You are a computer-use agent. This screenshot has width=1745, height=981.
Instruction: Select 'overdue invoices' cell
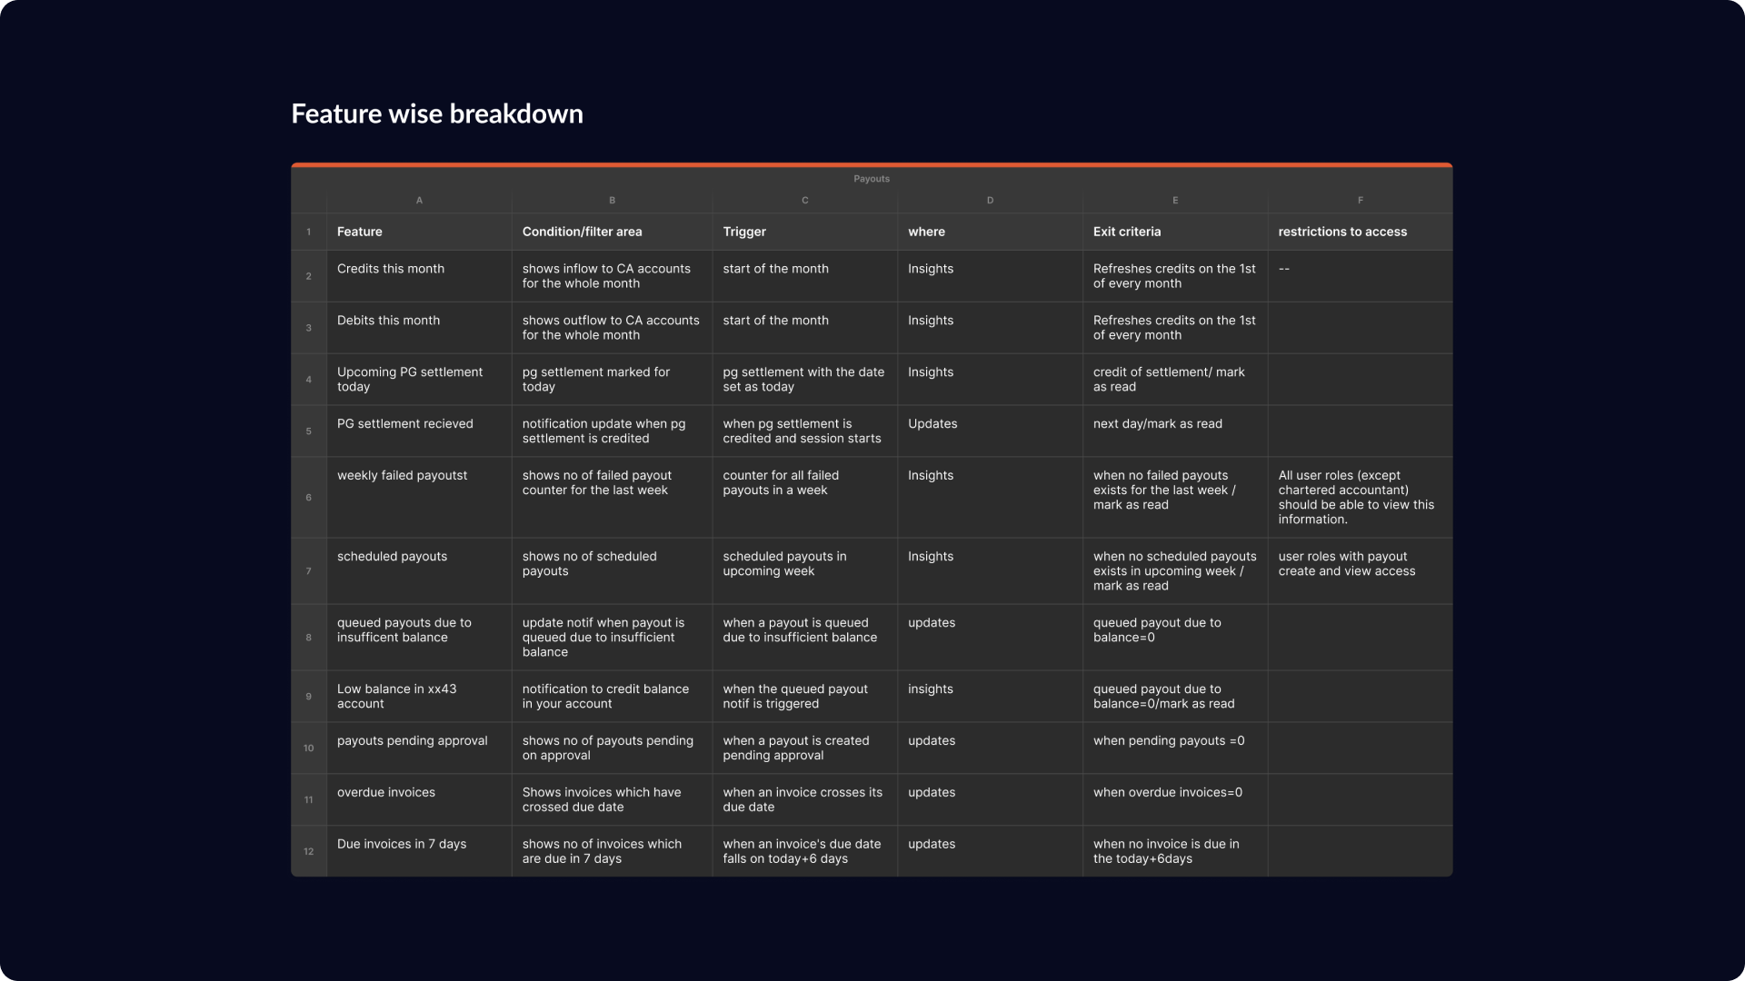[x=419, y=800]
